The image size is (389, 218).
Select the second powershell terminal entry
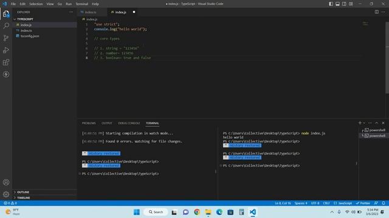pyautogui.click(x=374, y=136)
